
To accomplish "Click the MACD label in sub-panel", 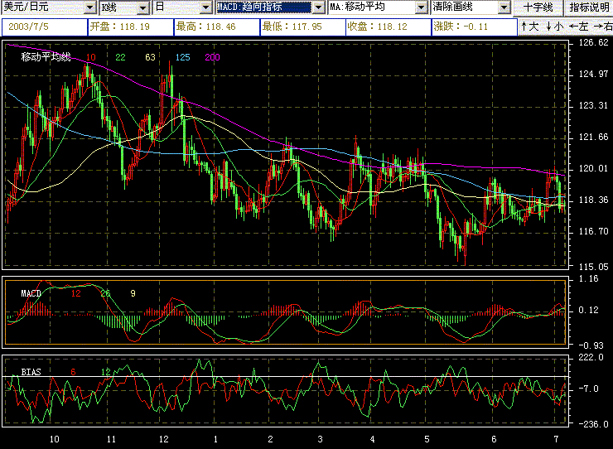I will (31, 293).
